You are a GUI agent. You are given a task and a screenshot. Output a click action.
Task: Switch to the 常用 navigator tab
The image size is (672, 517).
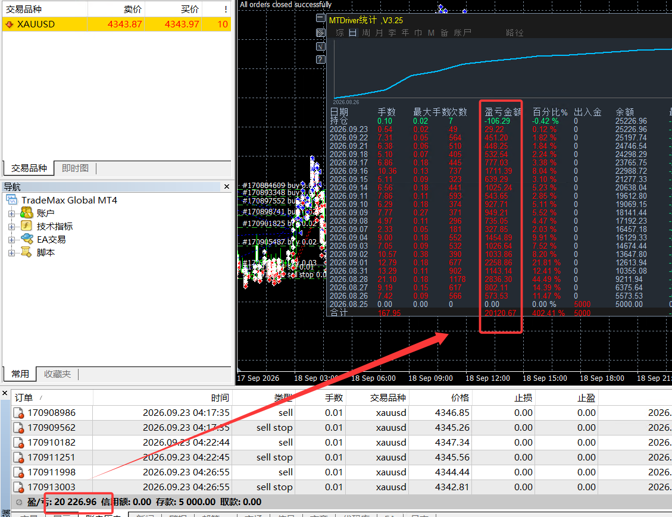pos(20,374)
